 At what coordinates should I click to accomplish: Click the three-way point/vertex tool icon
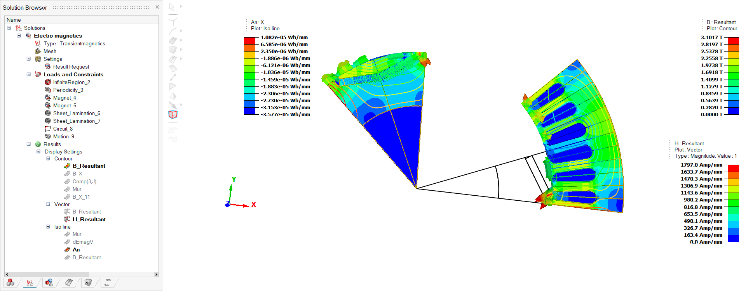click(173, 22)
